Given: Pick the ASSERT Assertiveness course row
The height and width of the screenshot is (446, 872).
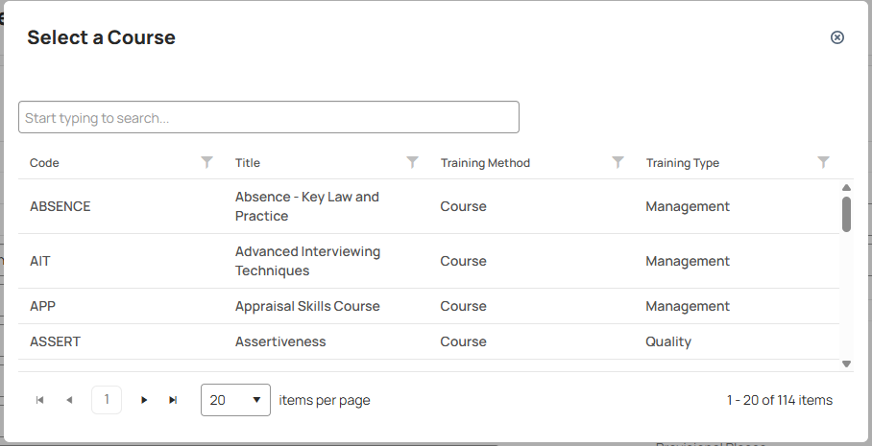Looking at the screenshot, I should click(428, 341).
